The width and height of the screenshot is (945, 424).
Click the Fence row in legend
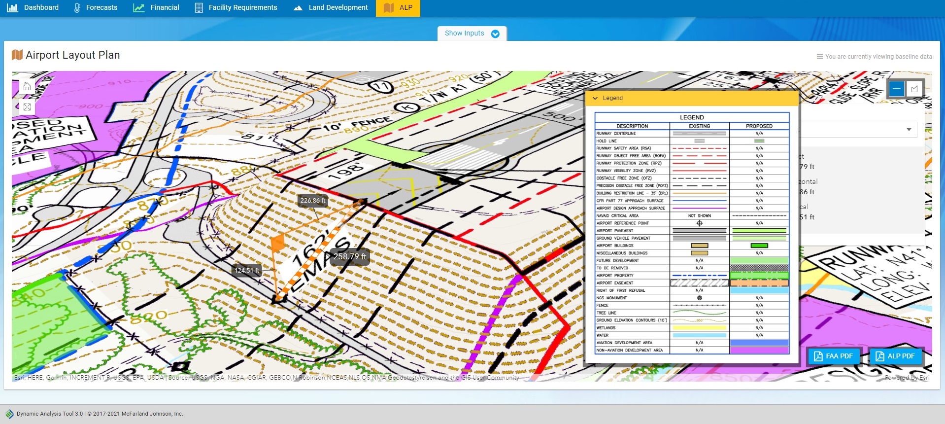tap(692, 306)
